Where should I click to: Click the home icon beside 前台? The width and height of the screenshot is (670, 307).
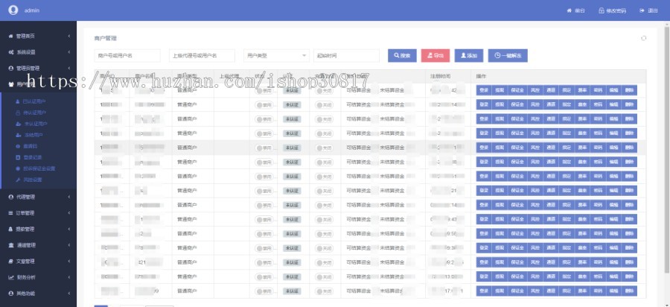(570, 10)
